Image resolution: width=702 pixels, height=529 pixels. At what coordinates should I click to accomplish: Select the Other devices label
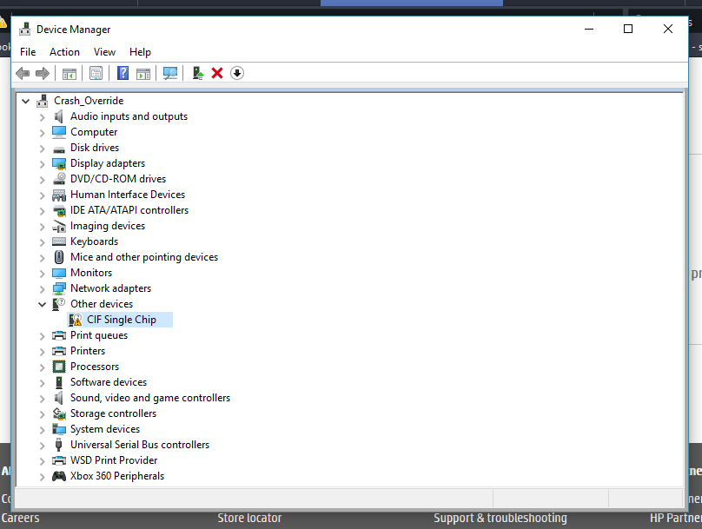pyautogui.click(x=102, y=304)
